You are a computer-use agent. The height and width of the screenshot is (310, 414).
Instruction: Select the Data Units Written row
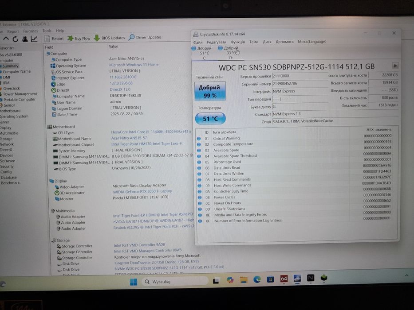tap(294, 174)
